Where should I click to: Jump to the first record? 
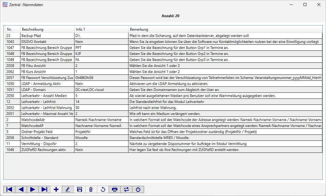[9, 189]
